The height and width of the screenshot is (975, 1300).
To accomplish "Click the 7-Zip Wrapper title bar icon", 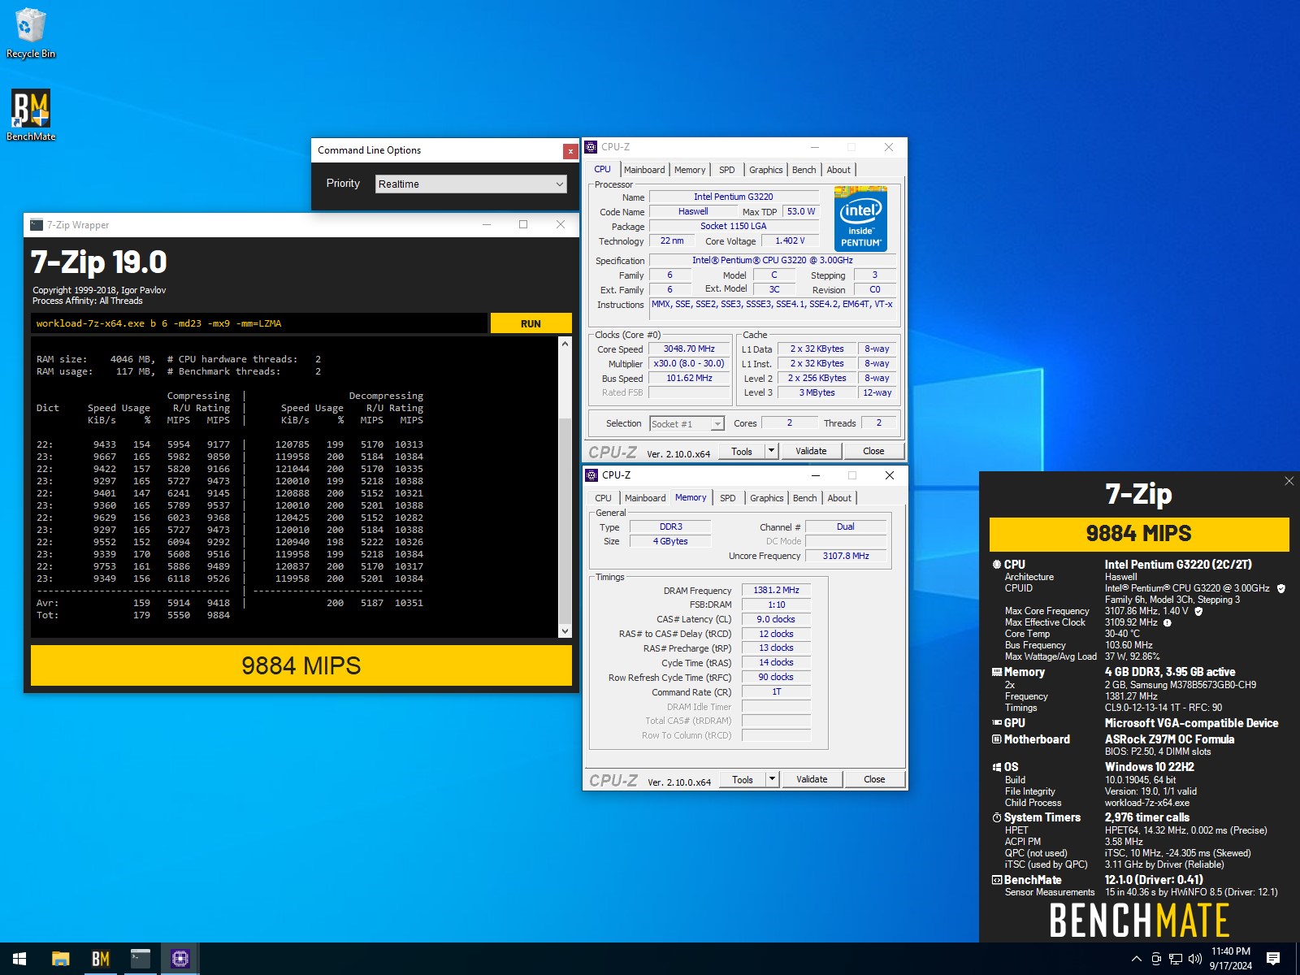I will [x=37, y=225].
